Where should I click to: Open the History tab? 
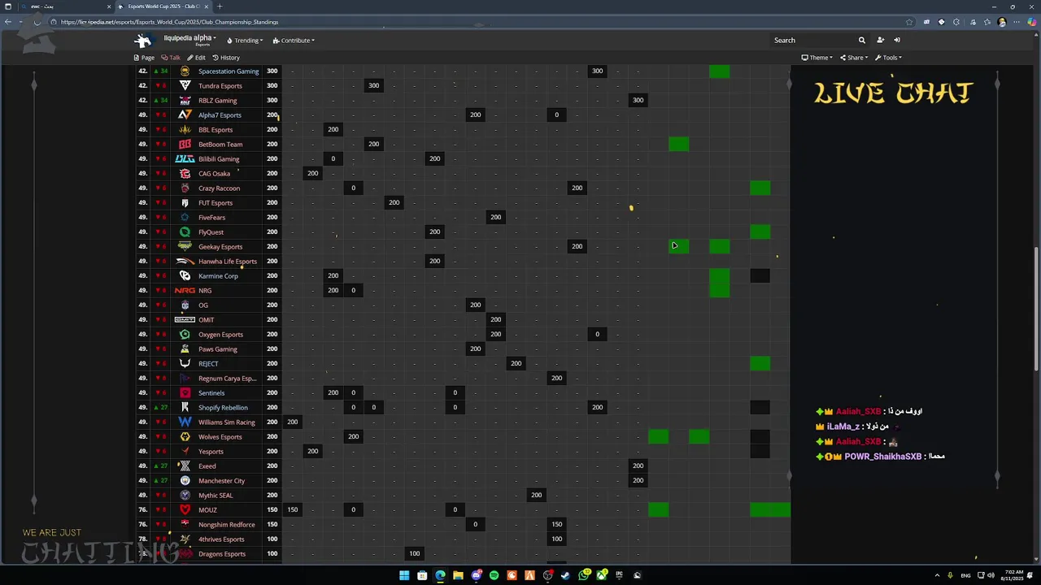tap(226, 58)
